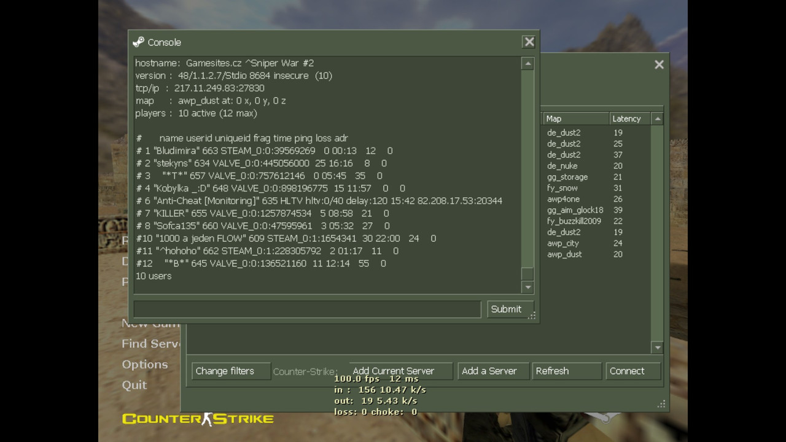Click Find Servers in main menu
Screen dimensions: 786x442
[x=151, y=344]
